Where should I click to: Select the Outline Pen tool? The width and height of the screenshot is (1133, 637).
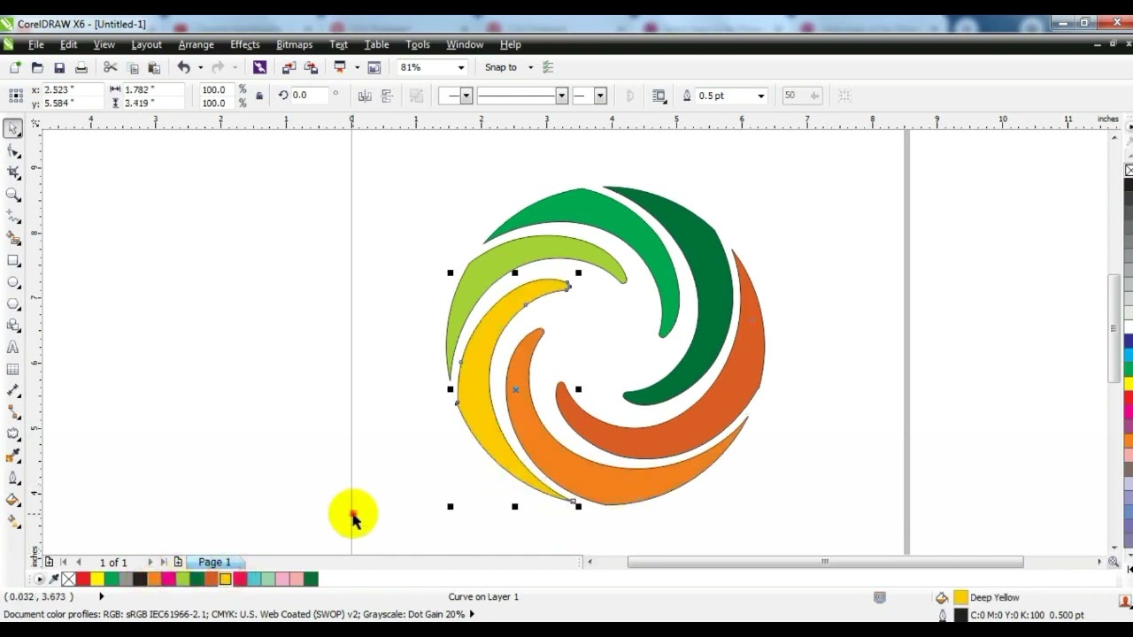(13, 478)
